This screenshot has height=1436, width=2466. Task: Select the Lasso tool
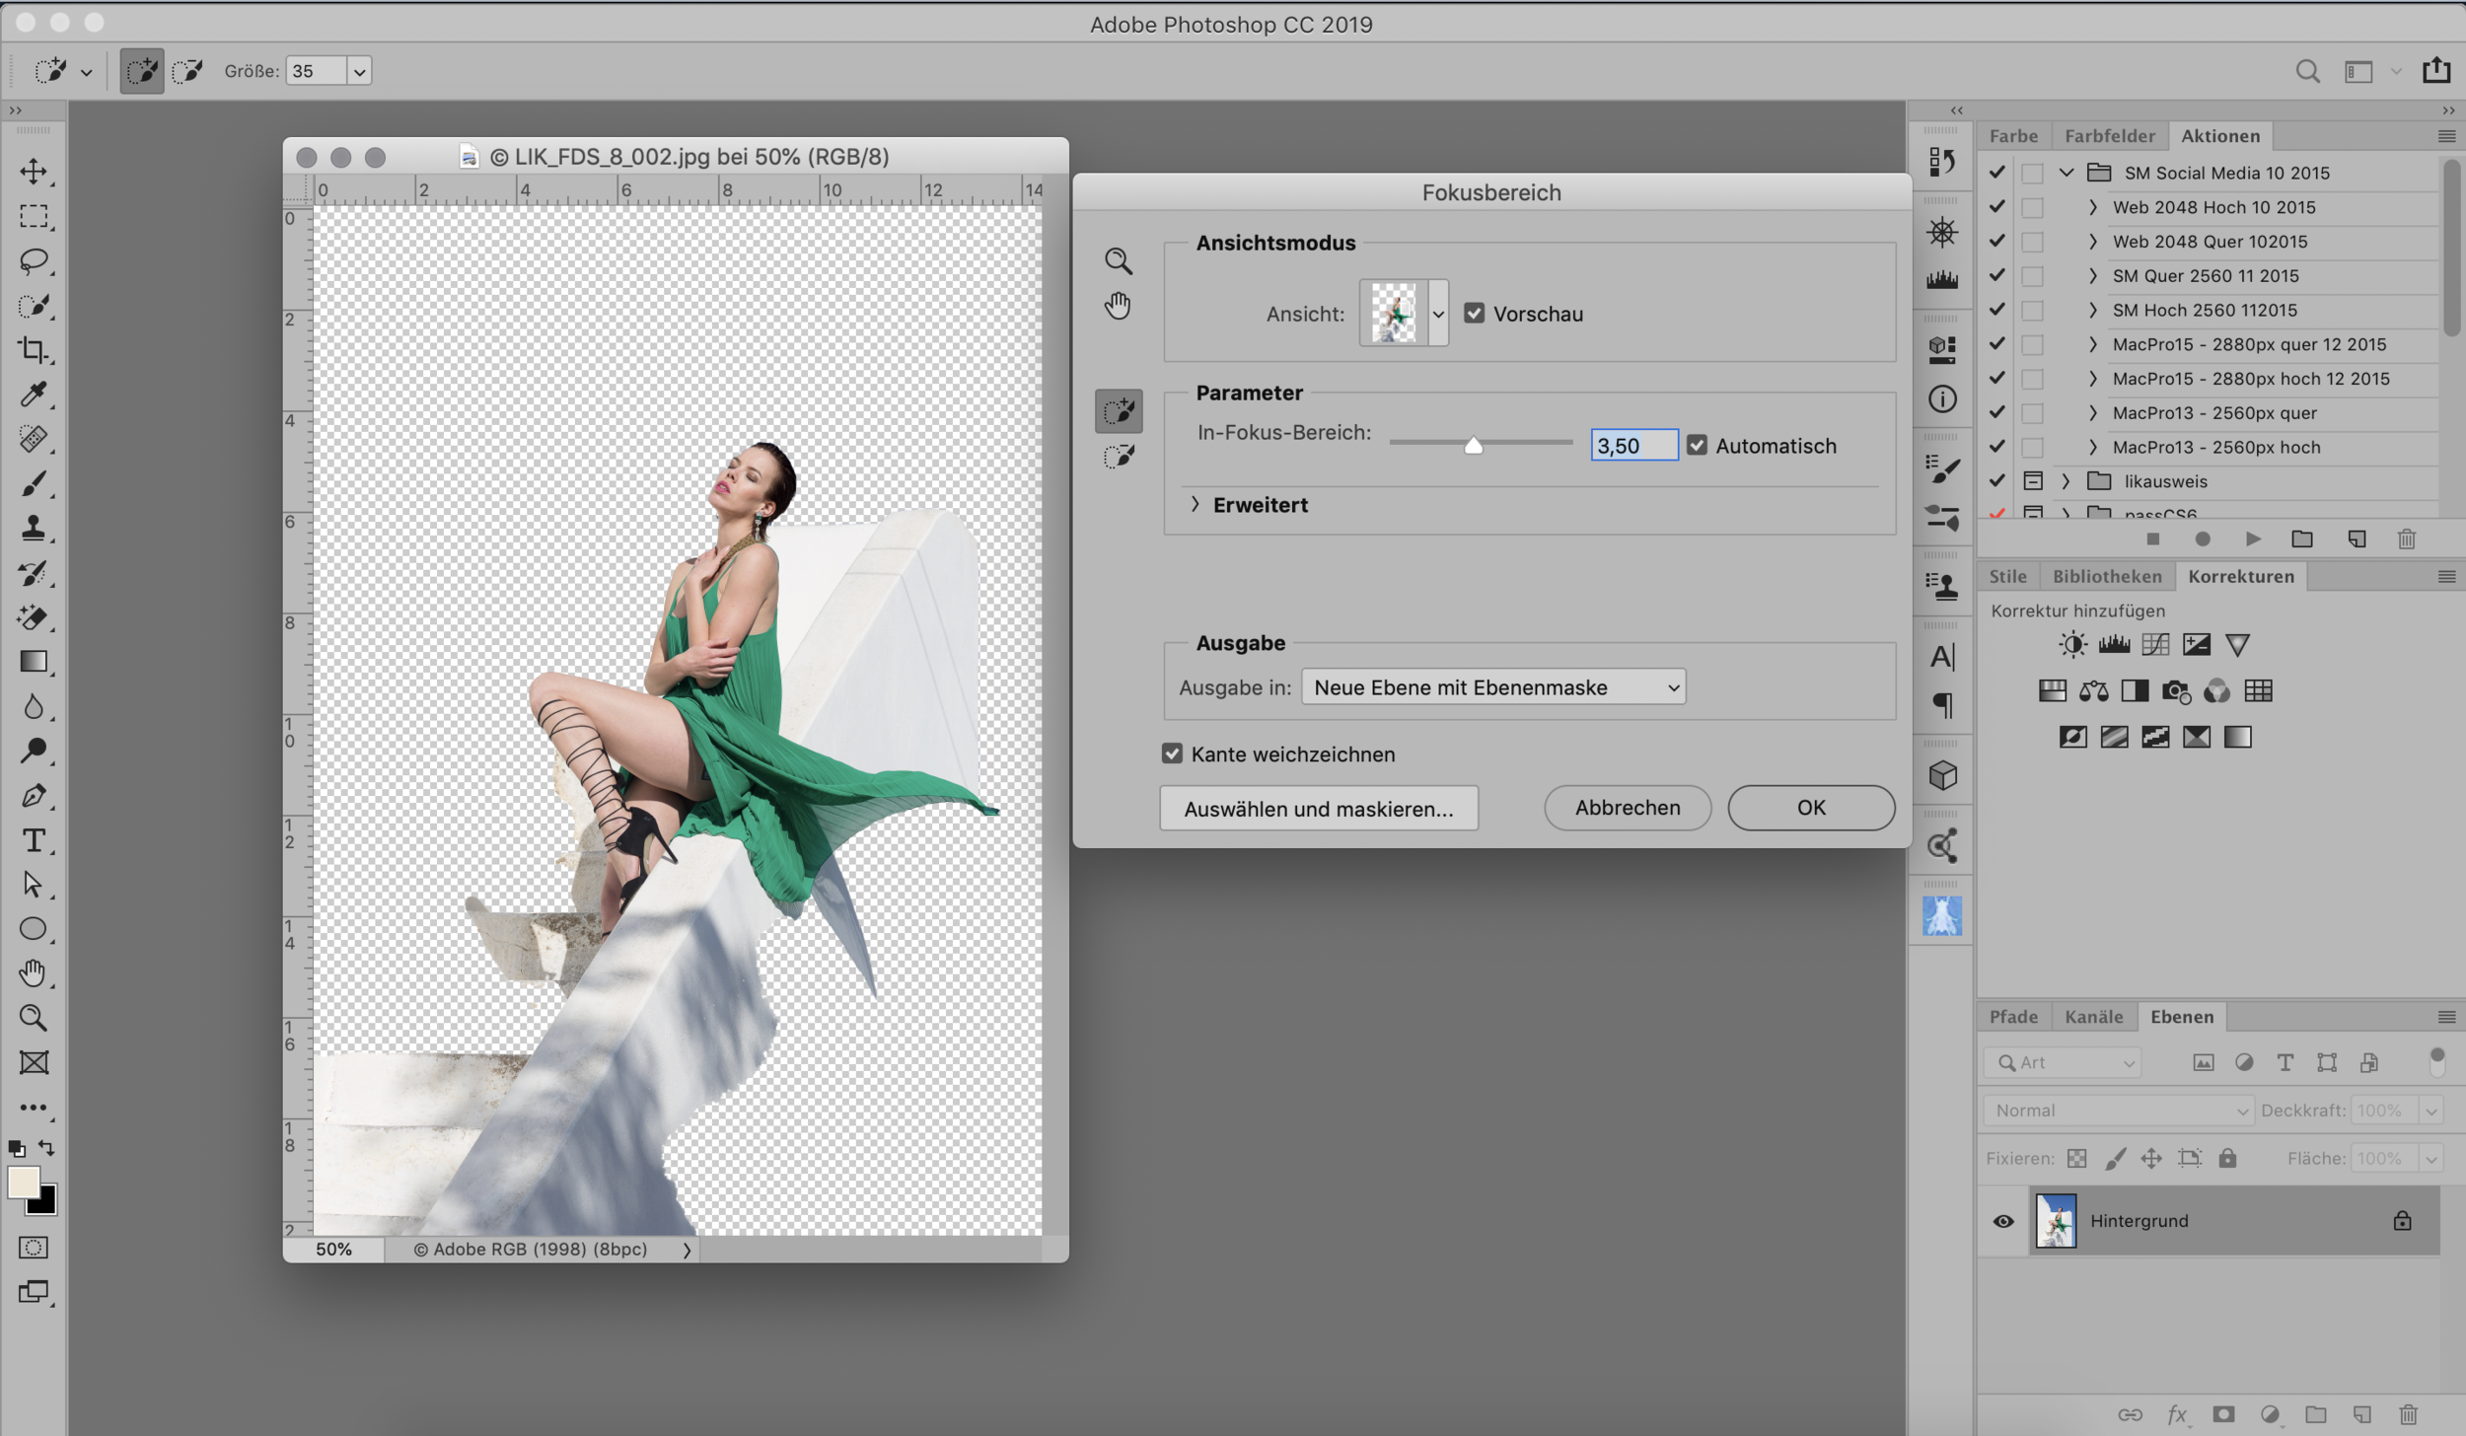point(34,261)
